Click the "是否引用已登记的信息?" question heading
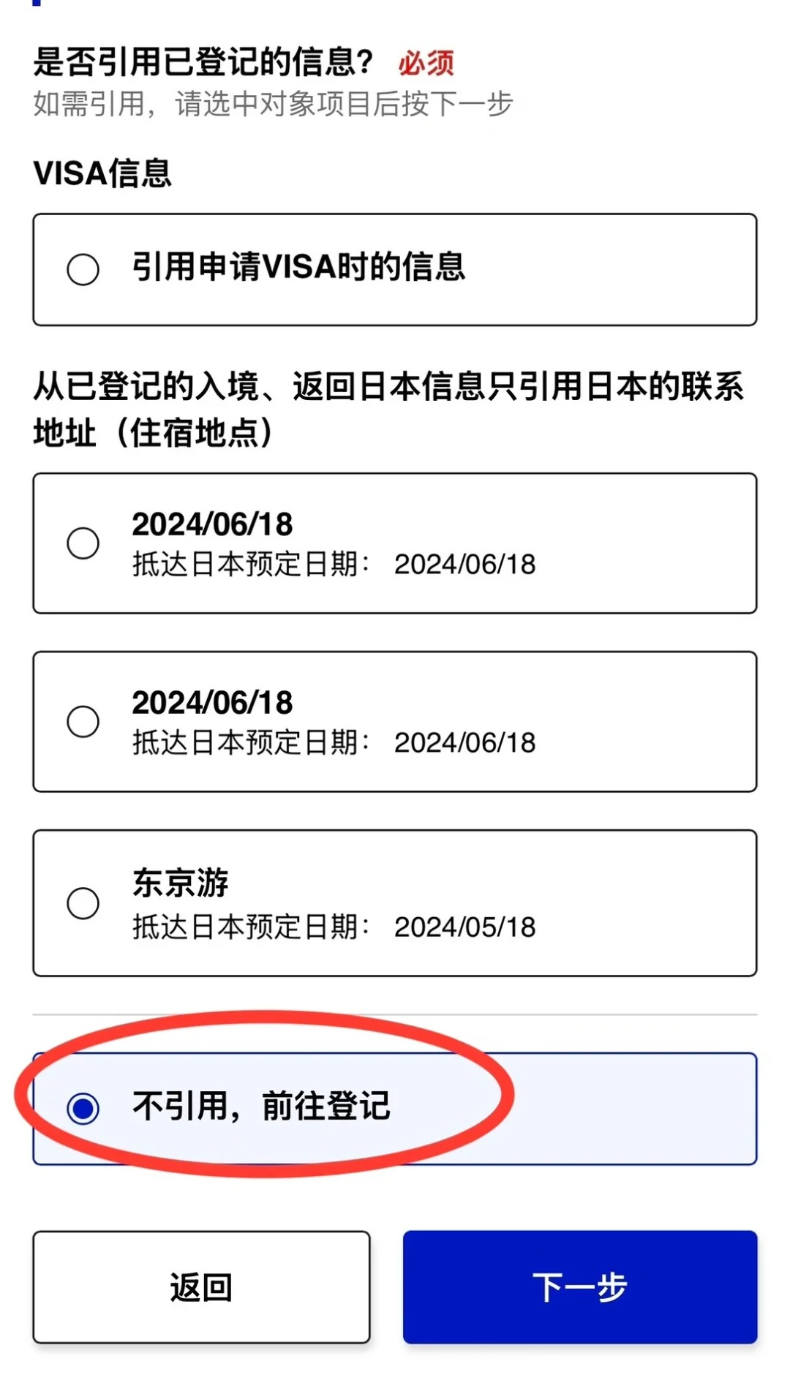Screen dimensions: 790x1394 pos(204,62)
